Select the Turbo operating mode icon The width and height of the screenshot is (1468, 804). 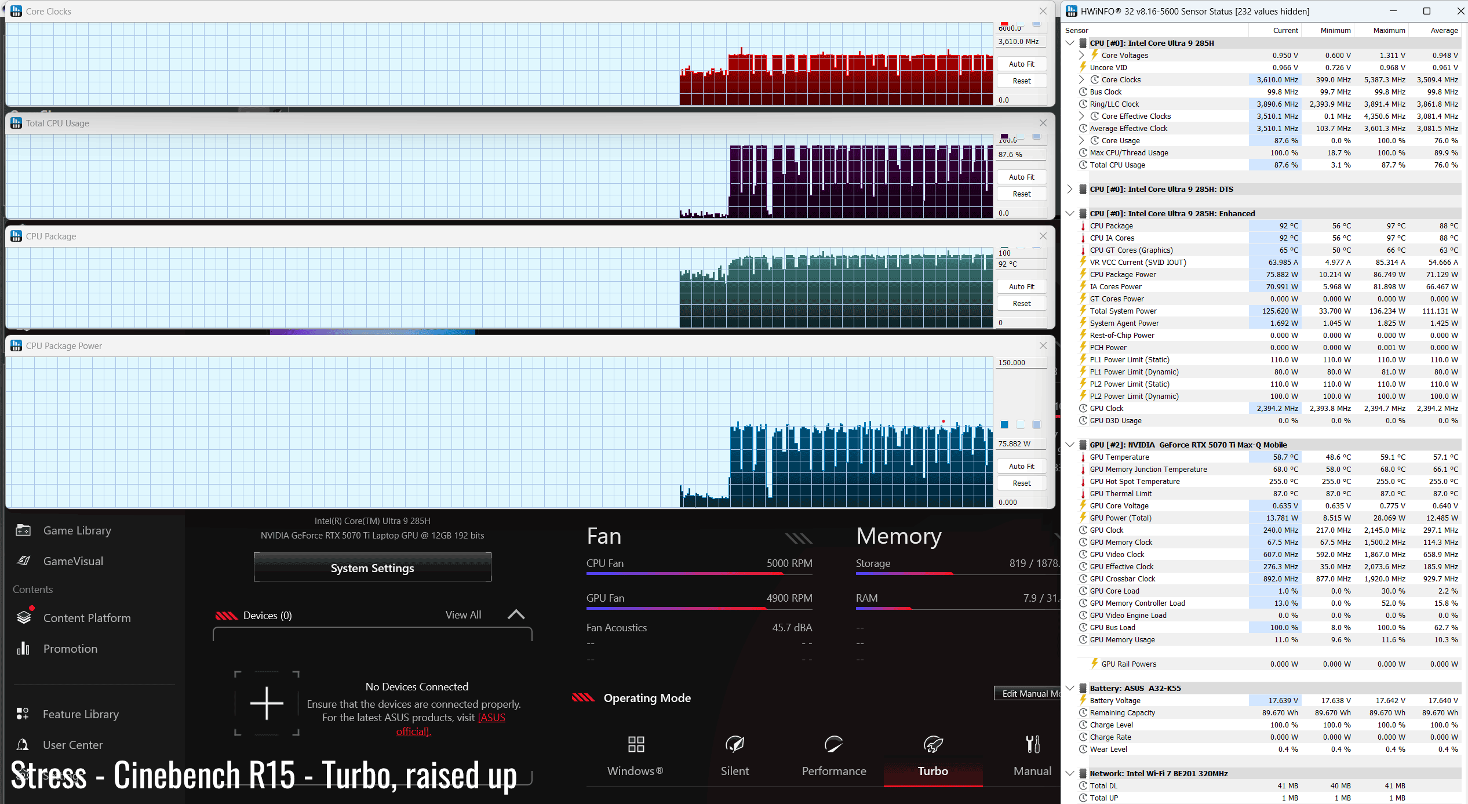click(x=932, y=744)
